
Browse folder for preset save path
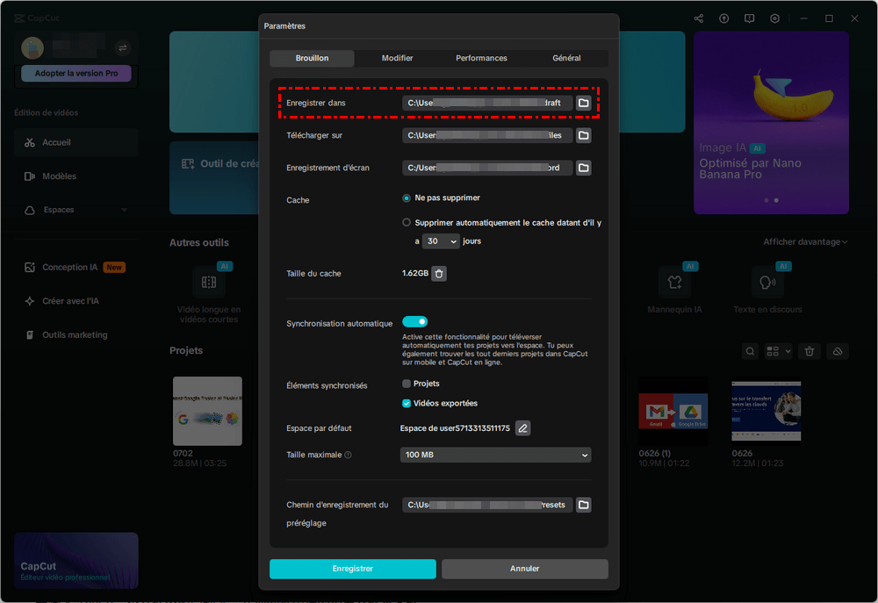(584, 505)
